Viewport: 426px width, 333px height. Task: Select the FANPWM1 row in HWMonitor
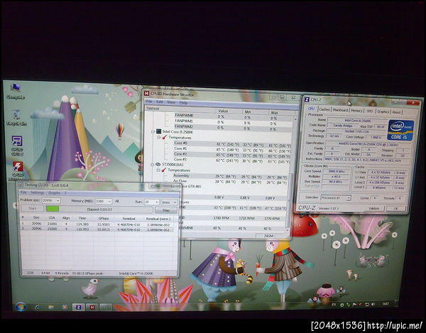pyautogui.click(x=234, y=121)
